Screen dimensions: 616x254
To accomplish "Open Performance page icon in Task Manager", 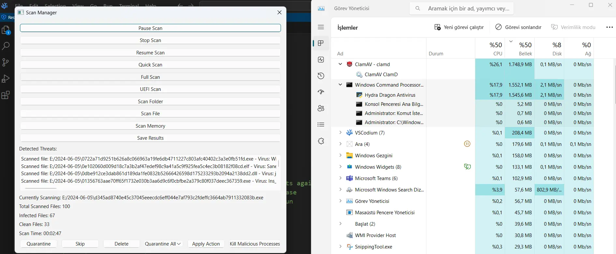I will (x=321, y=60).
